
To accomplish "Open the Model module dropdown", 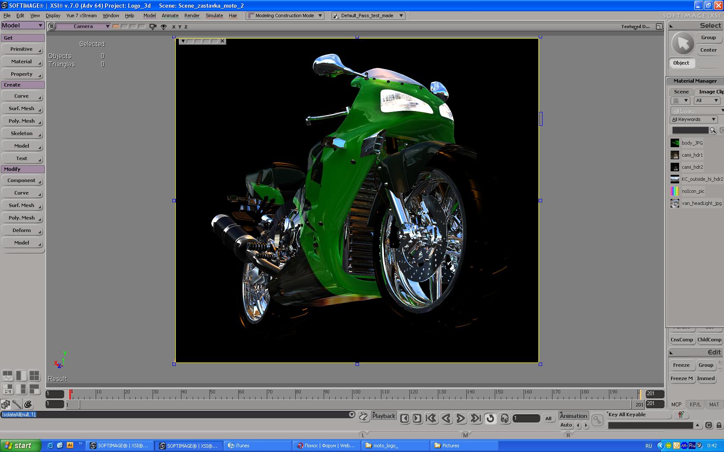I will 22,25.
